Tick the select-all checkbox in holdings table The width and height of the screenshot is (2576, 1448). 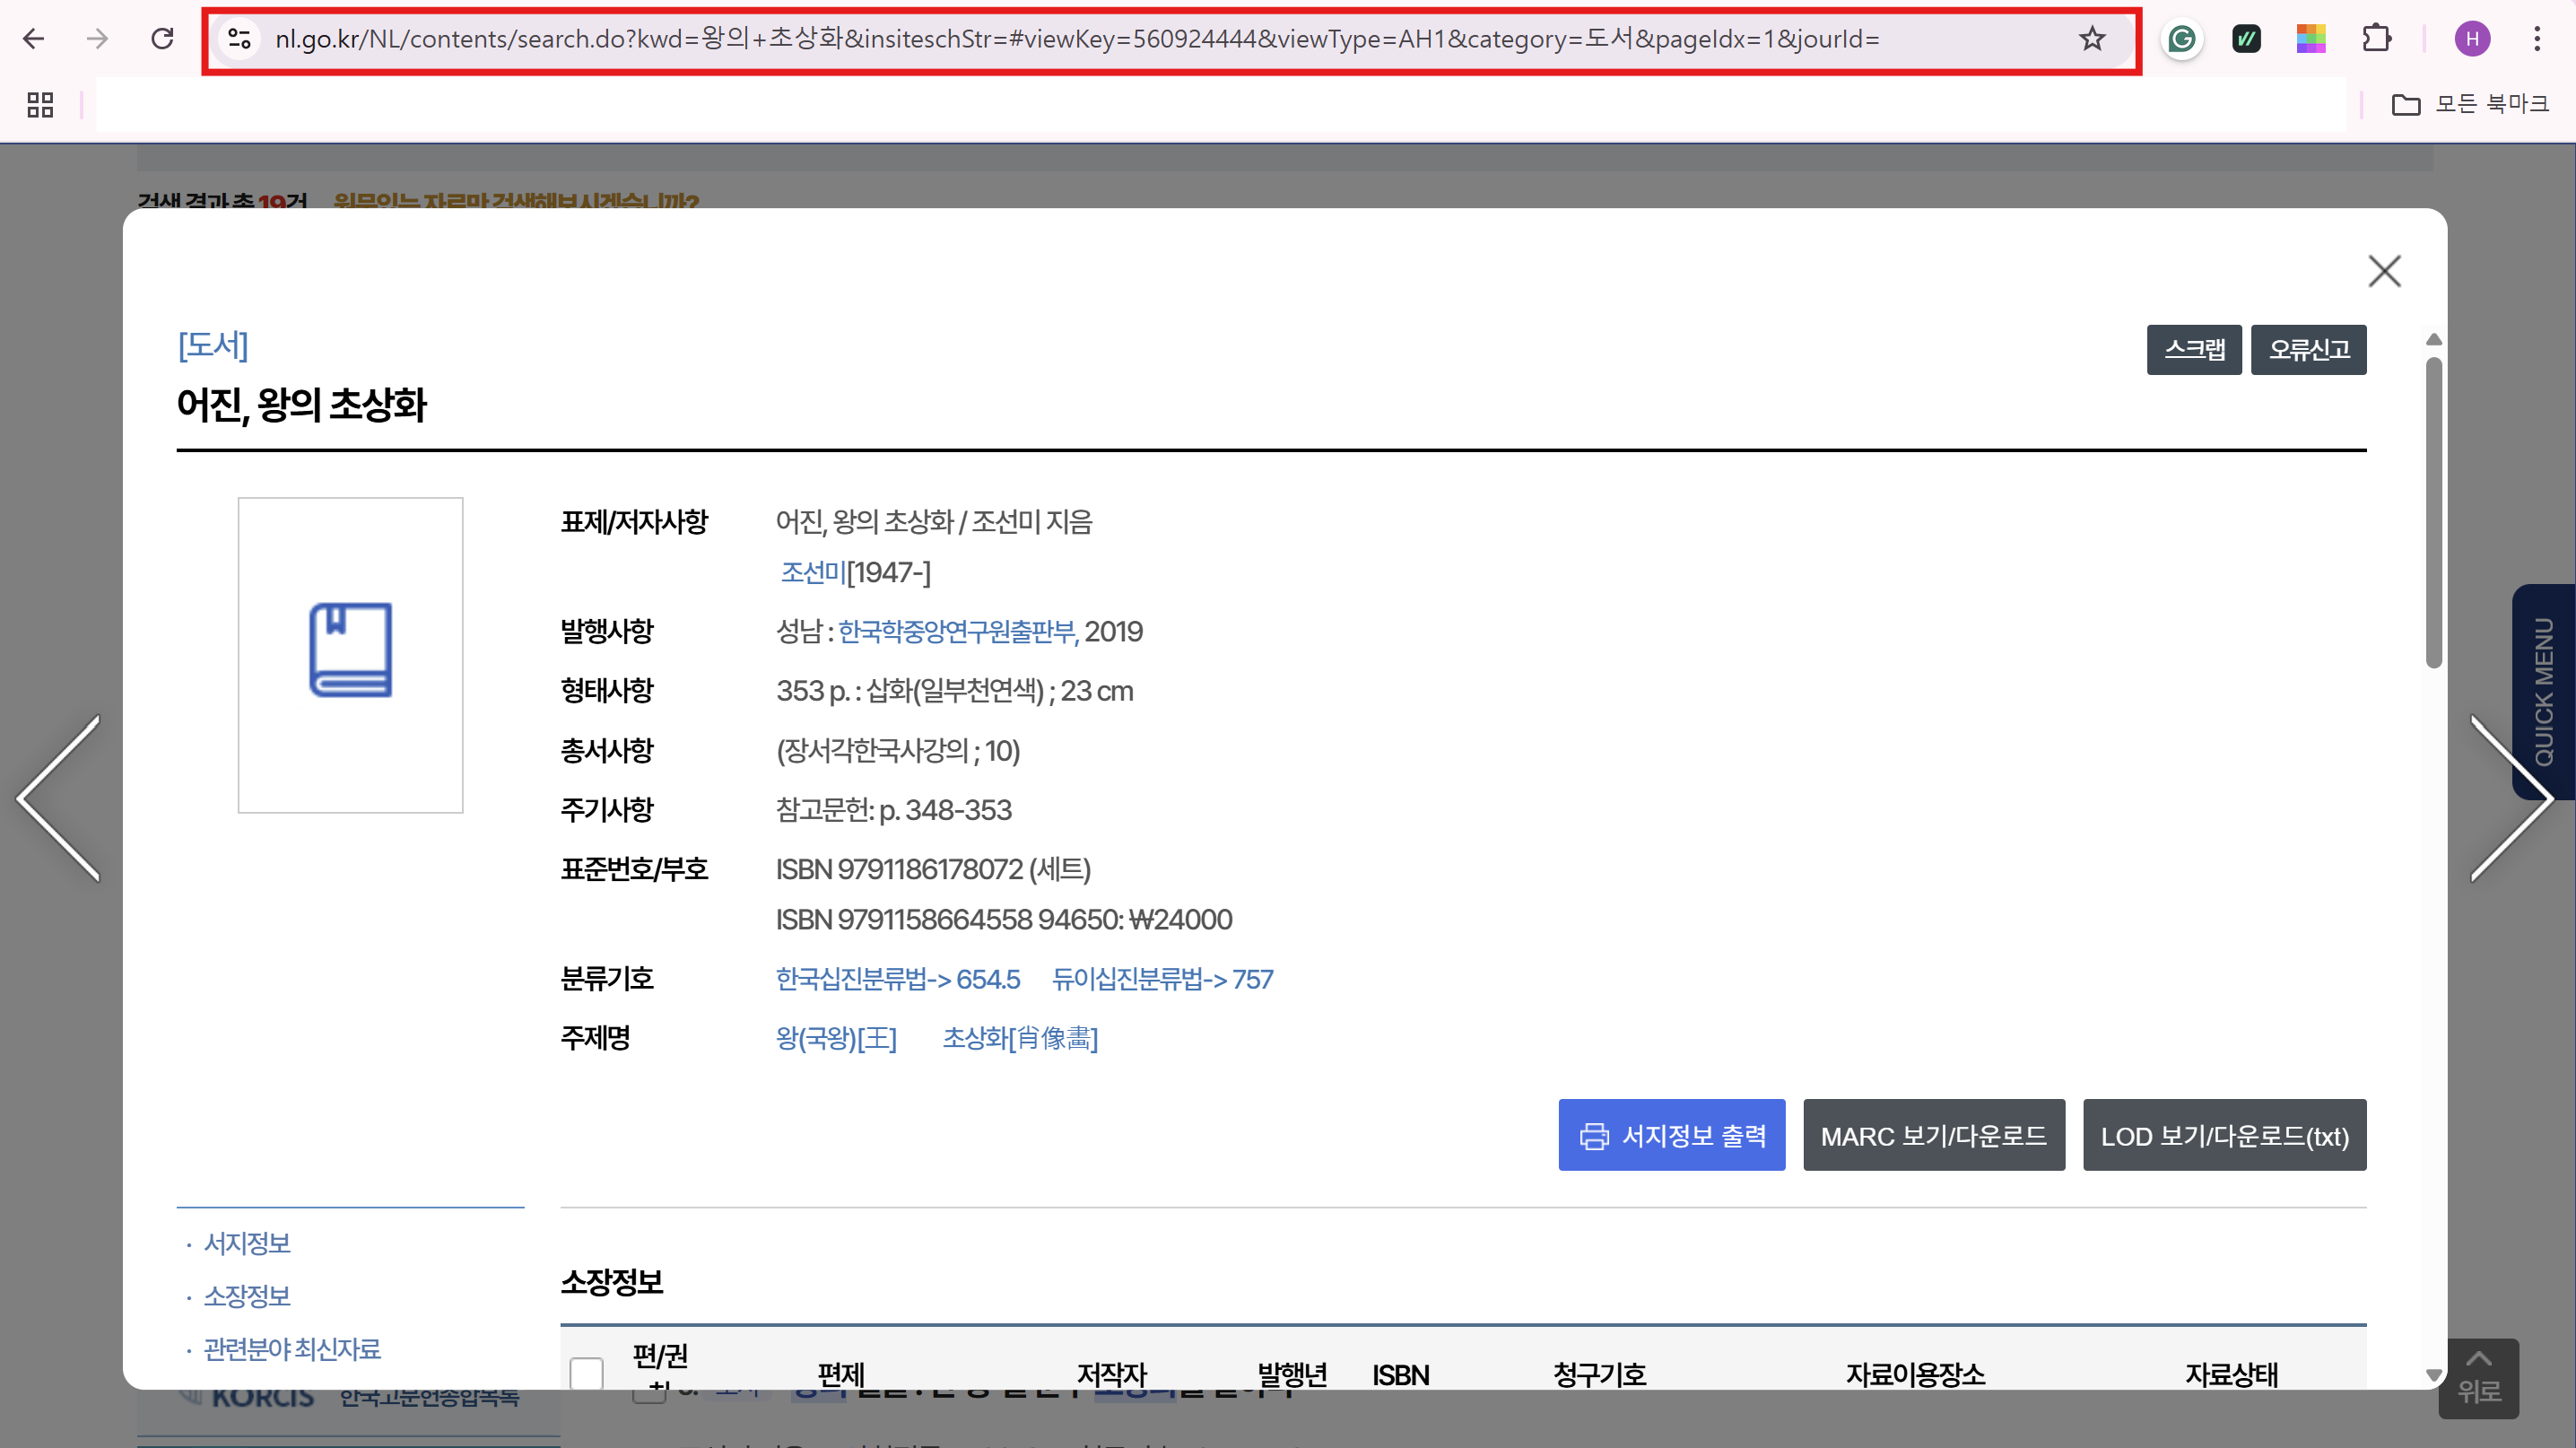click(x=587, y=1372)
